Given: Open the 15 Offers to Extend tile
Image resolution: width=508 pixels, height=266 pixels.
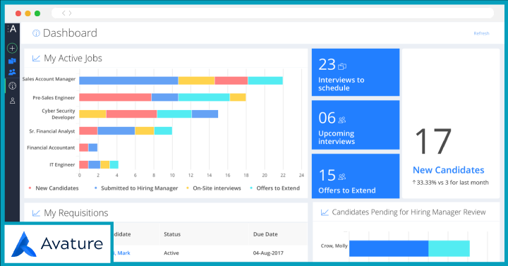Looking at the screenshot, I should (x=356, y=176).
